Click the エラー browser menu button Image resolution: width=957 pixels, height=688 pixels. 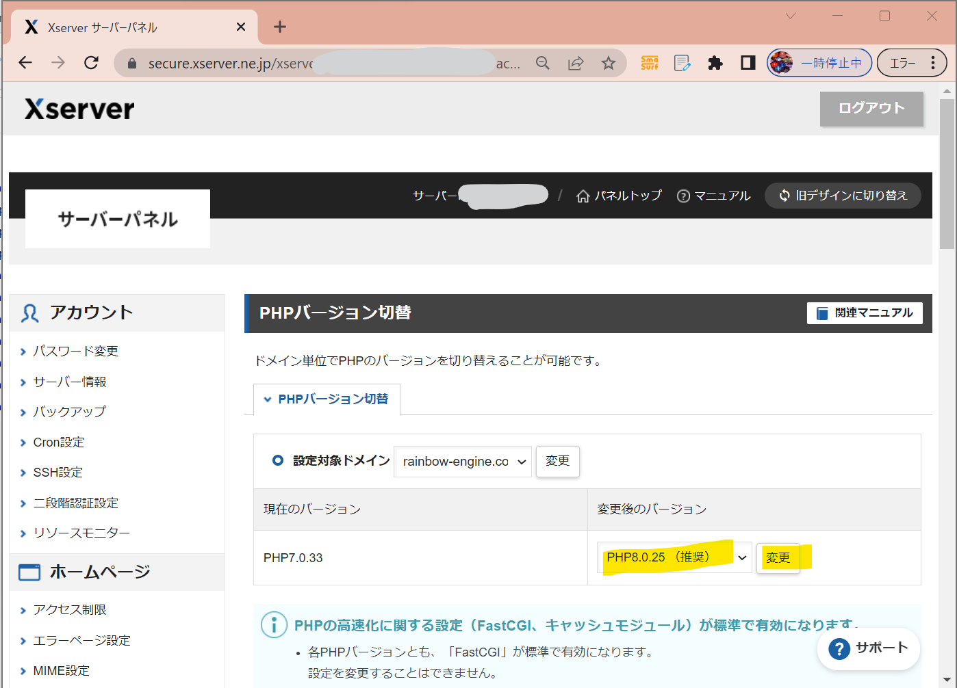tap(913, 63)
